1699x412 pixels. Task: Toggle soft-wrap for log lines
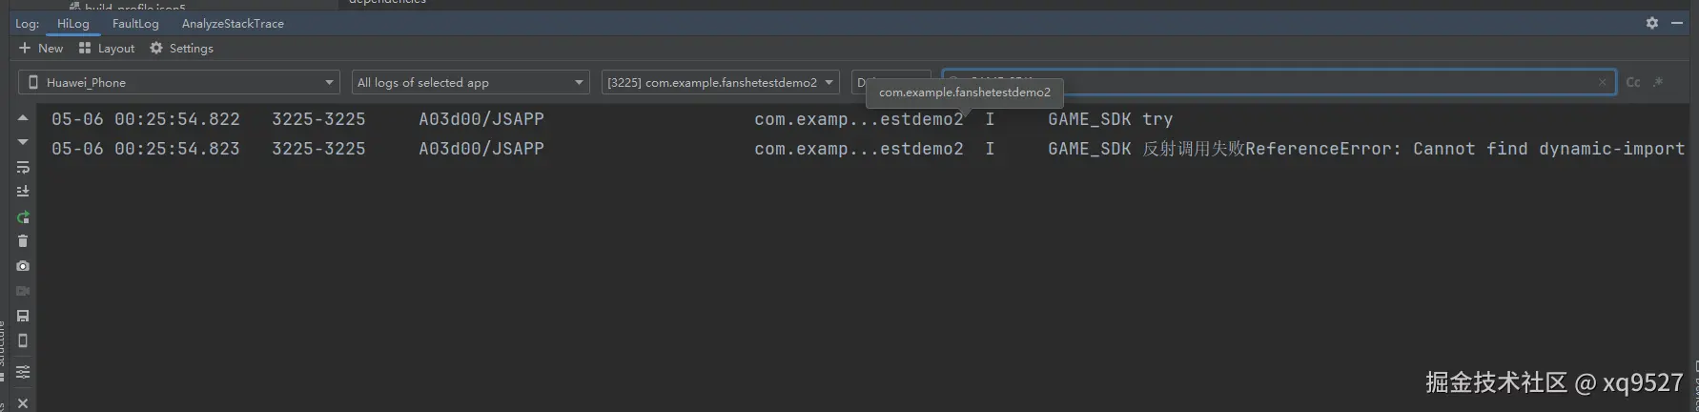(23, 167)
